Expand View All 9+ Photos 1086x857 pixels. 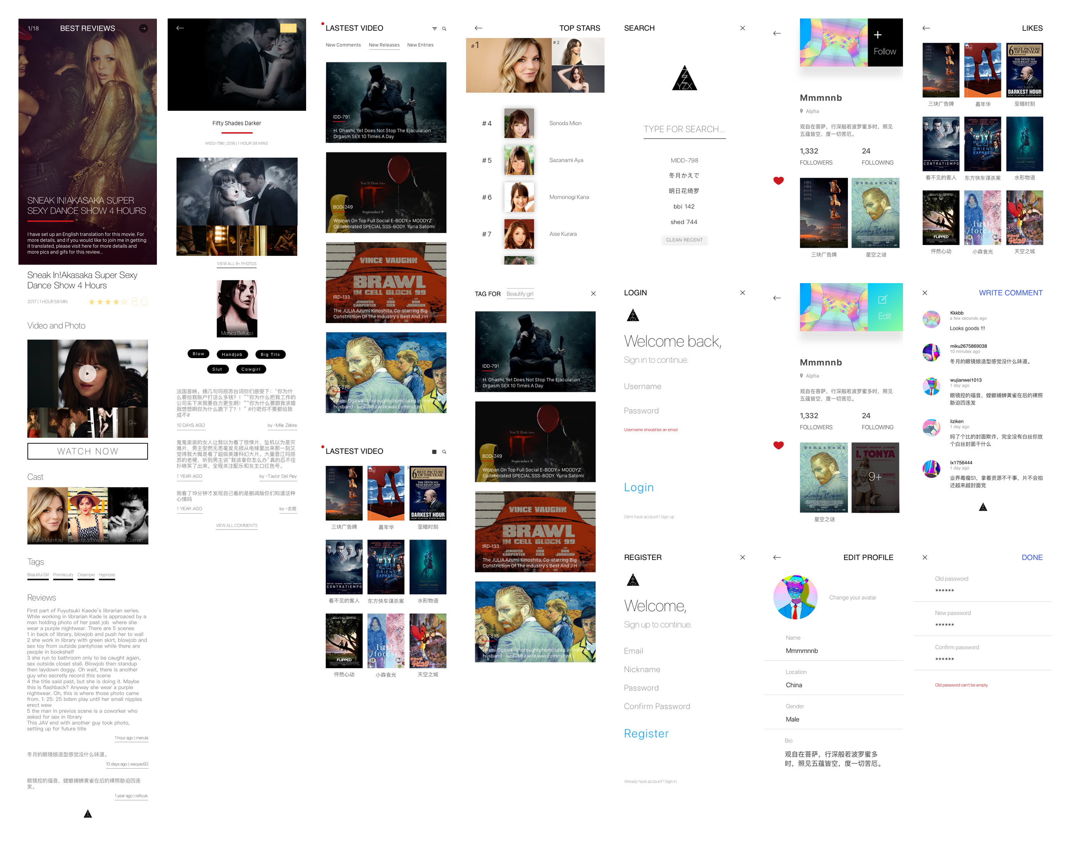(236, 264)
